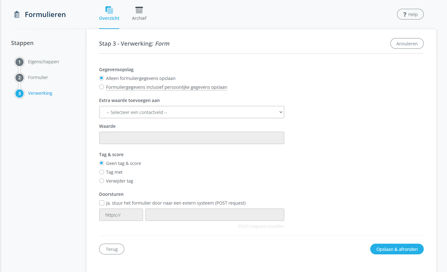Click step 3 circle icon Verwerking

(20, 93)
